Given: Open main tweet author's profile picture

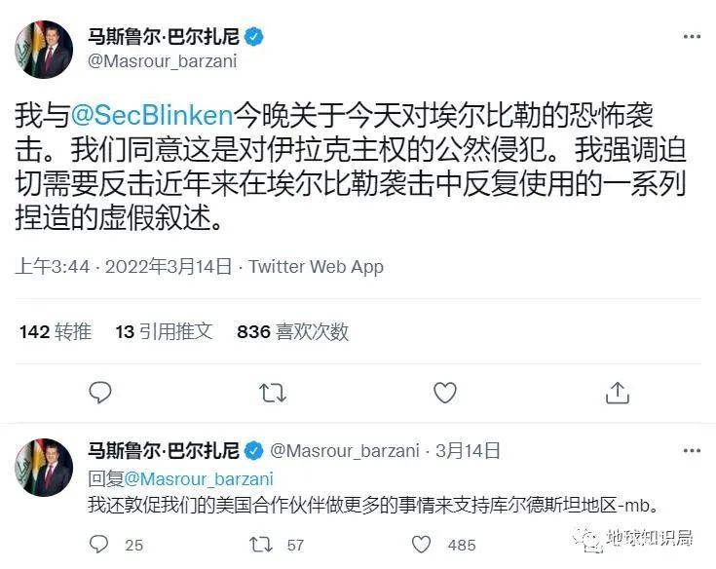Looking at the screenshot, I should point(44,50).
